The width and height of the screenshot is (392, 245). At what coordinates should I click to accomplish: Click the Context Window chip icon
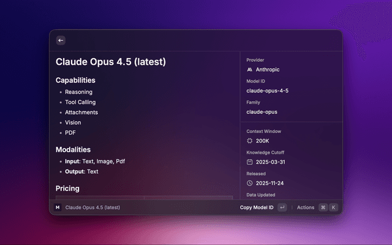pyautogui.click(x=250, y=141)
